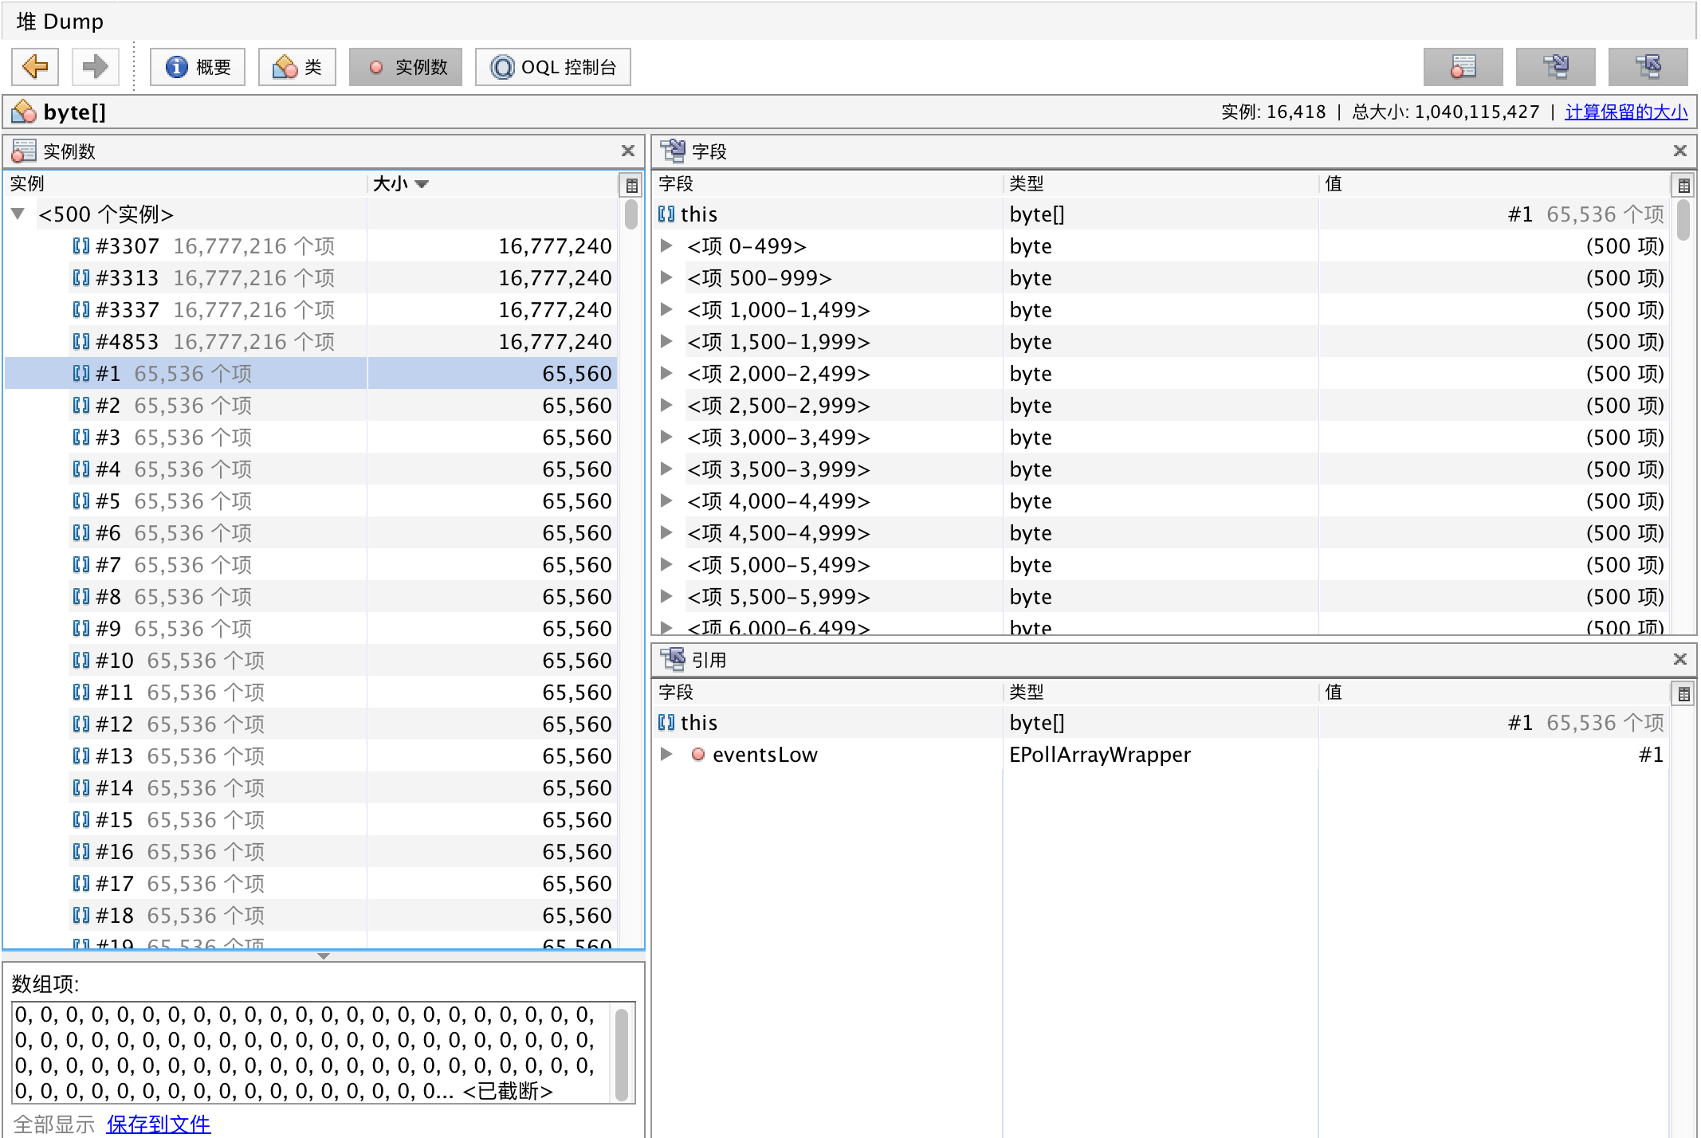The image size is (1701, 1138).
Task: Open the column chooser in fields table
Action: (1683, 186)
